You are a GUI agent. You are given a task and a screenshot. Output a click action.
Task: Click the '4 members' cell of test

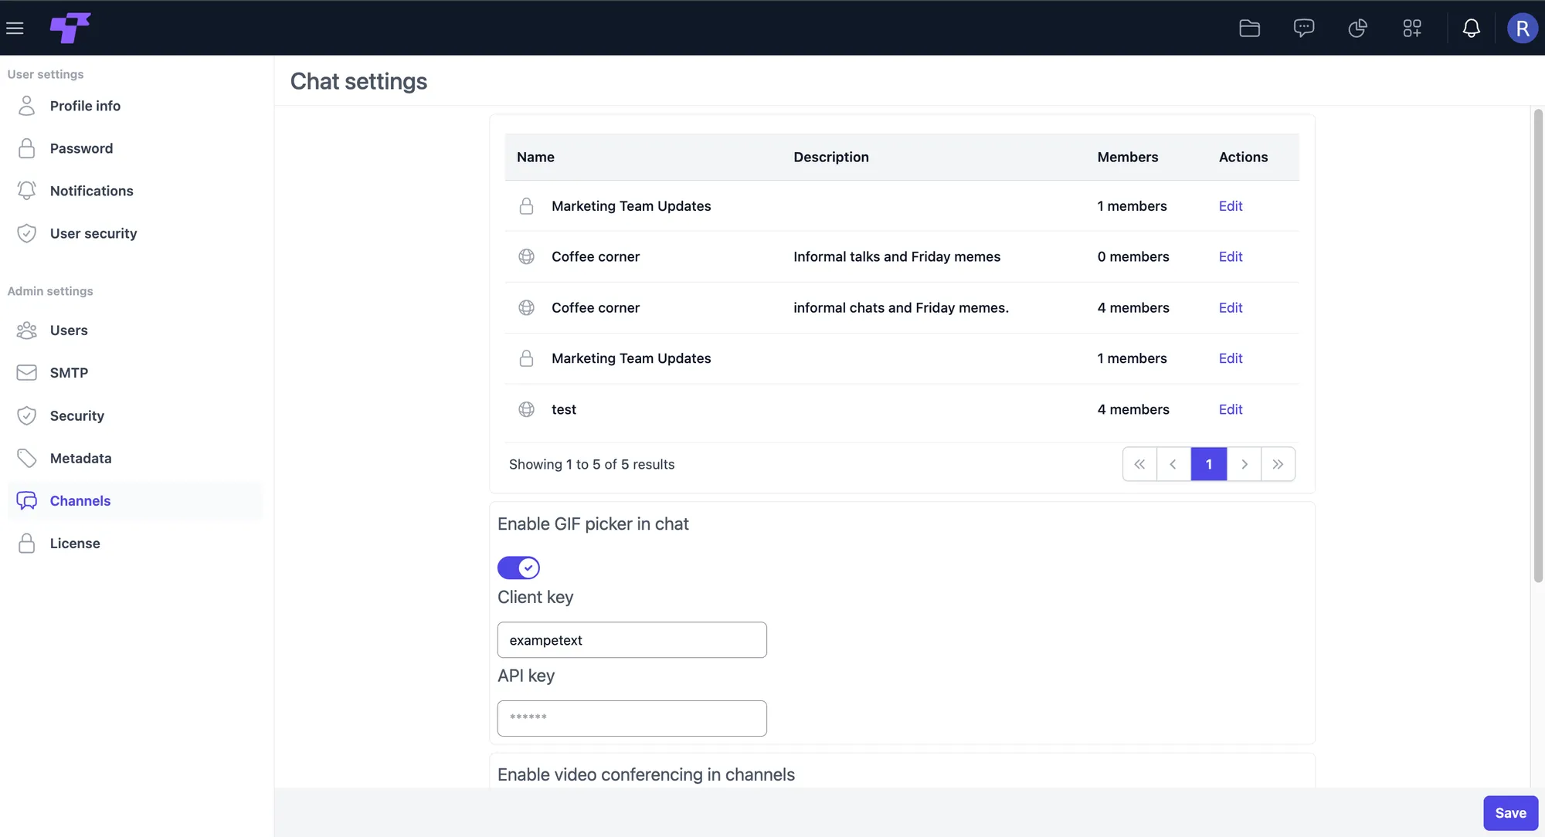[1133, 409]
